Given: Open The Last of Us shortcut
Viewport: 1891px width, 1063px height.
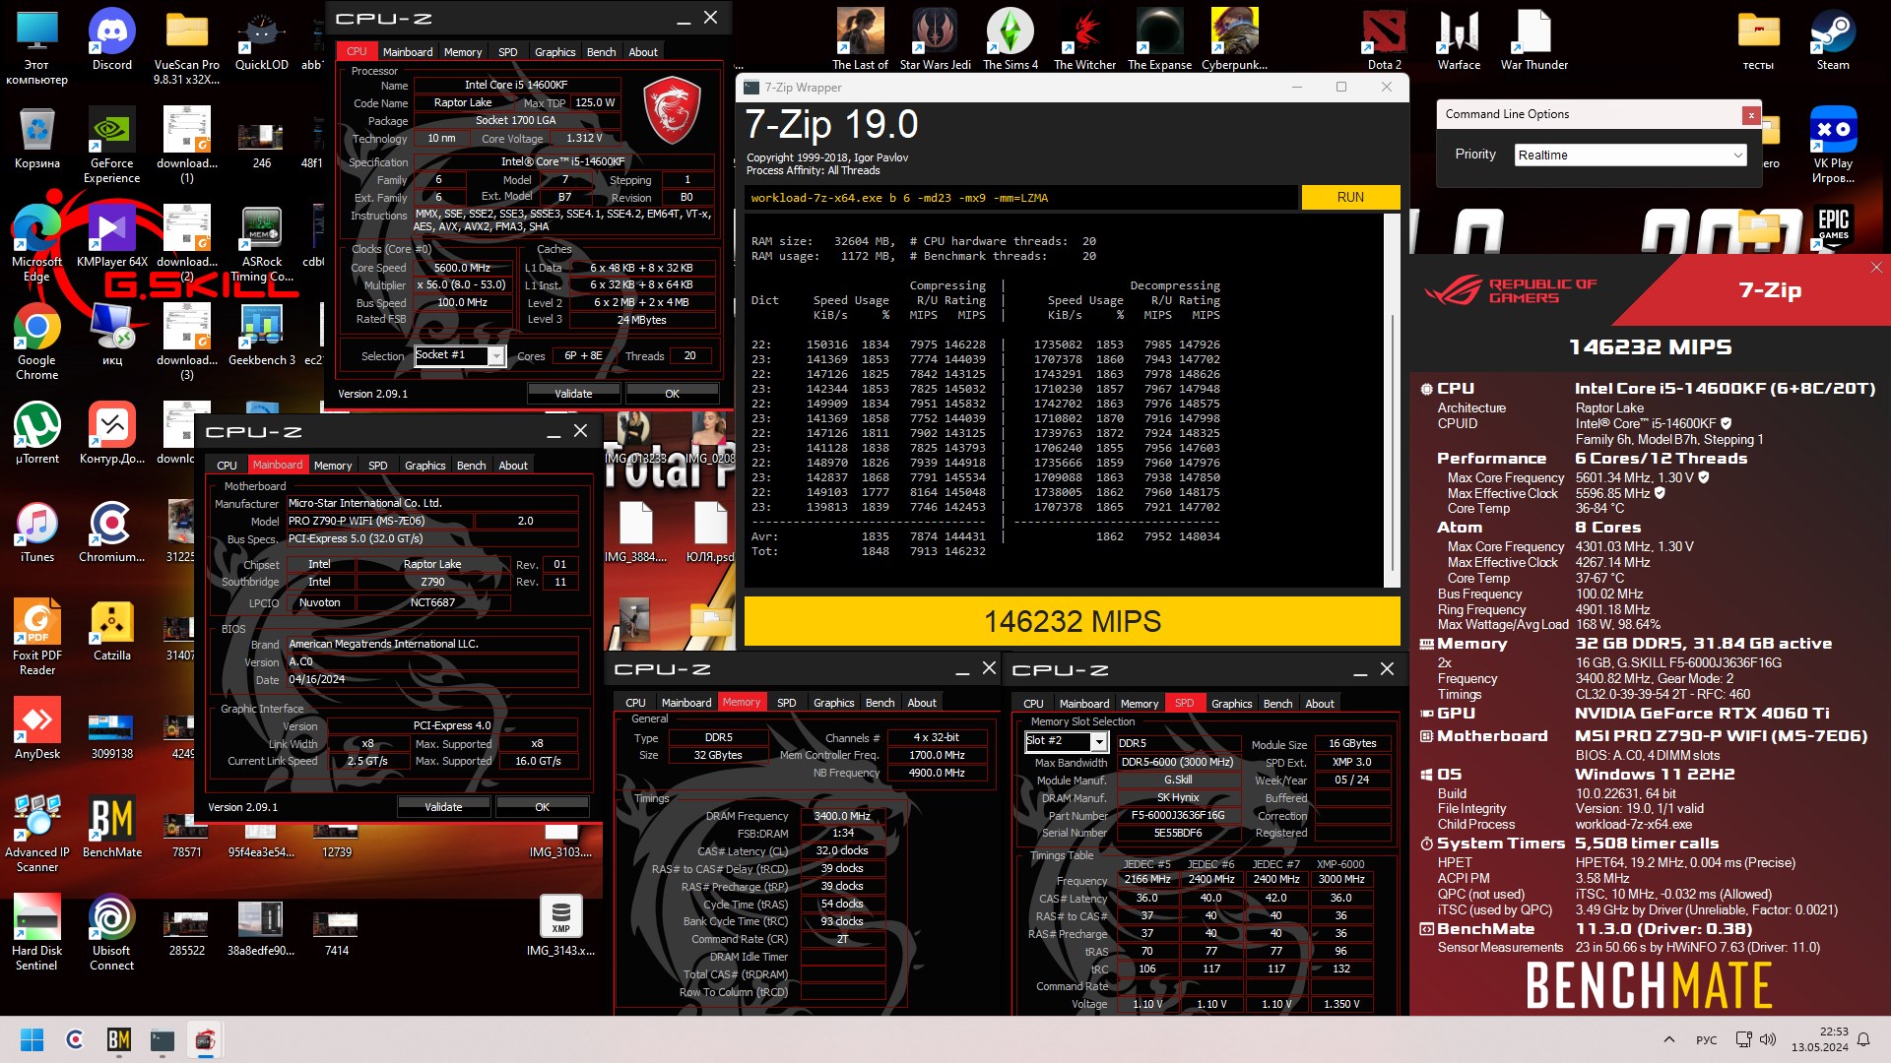Looking at the screenshot, I should tap(860, 39).
